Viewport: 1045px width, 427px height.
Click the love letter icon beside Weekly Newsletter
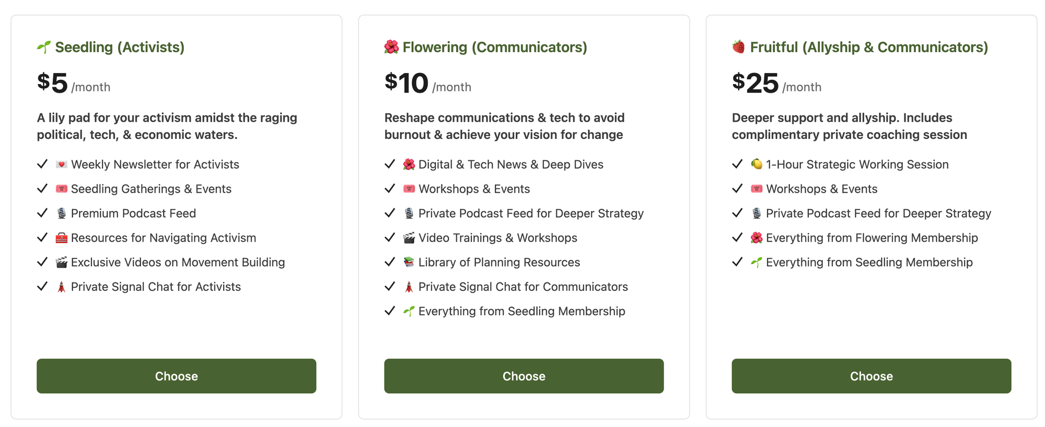coord(62,164)
